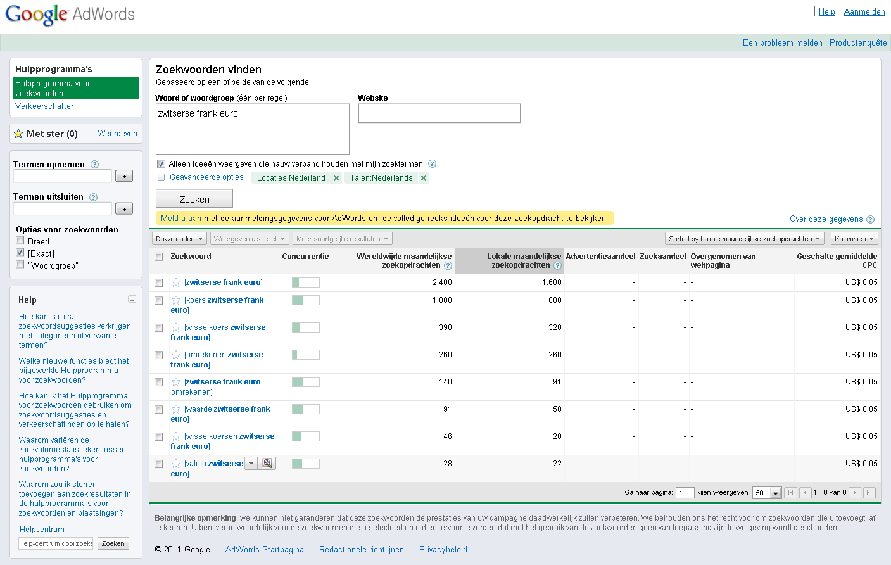Screen dimensions: 891x565
Task: Open Meer soortgelijke resultaten dropdown
Action: [x=343, y=239]
